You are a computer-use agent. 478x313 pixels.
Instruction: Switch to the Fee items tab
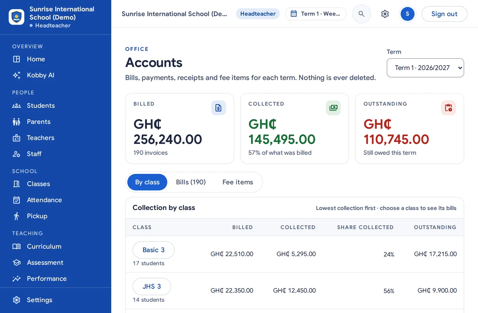[x=238, y=182]
